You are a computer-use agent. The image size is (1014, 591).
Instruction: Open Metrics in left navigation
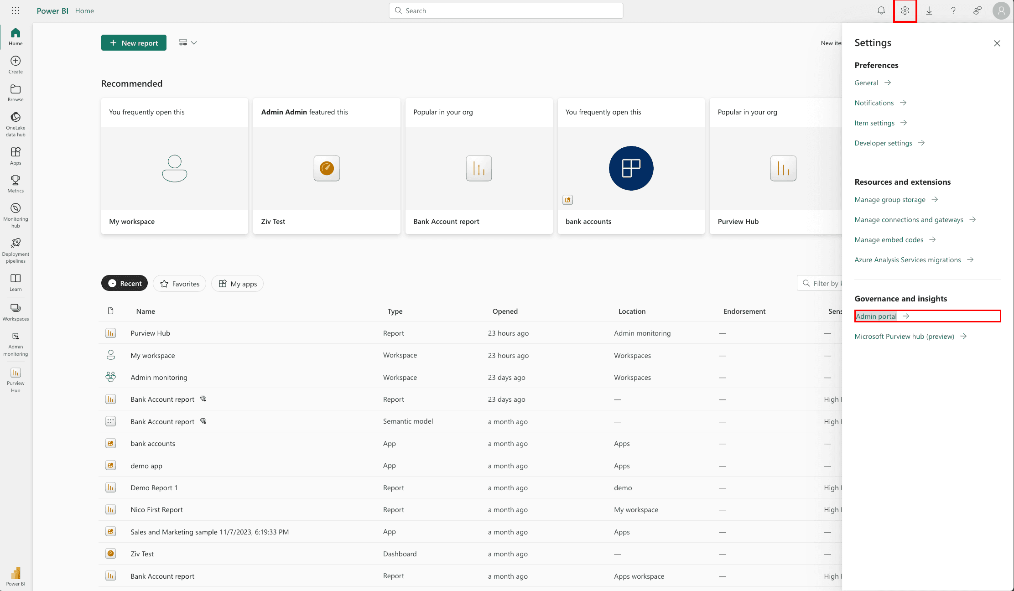pyautogui.click(x=16, y=184)
